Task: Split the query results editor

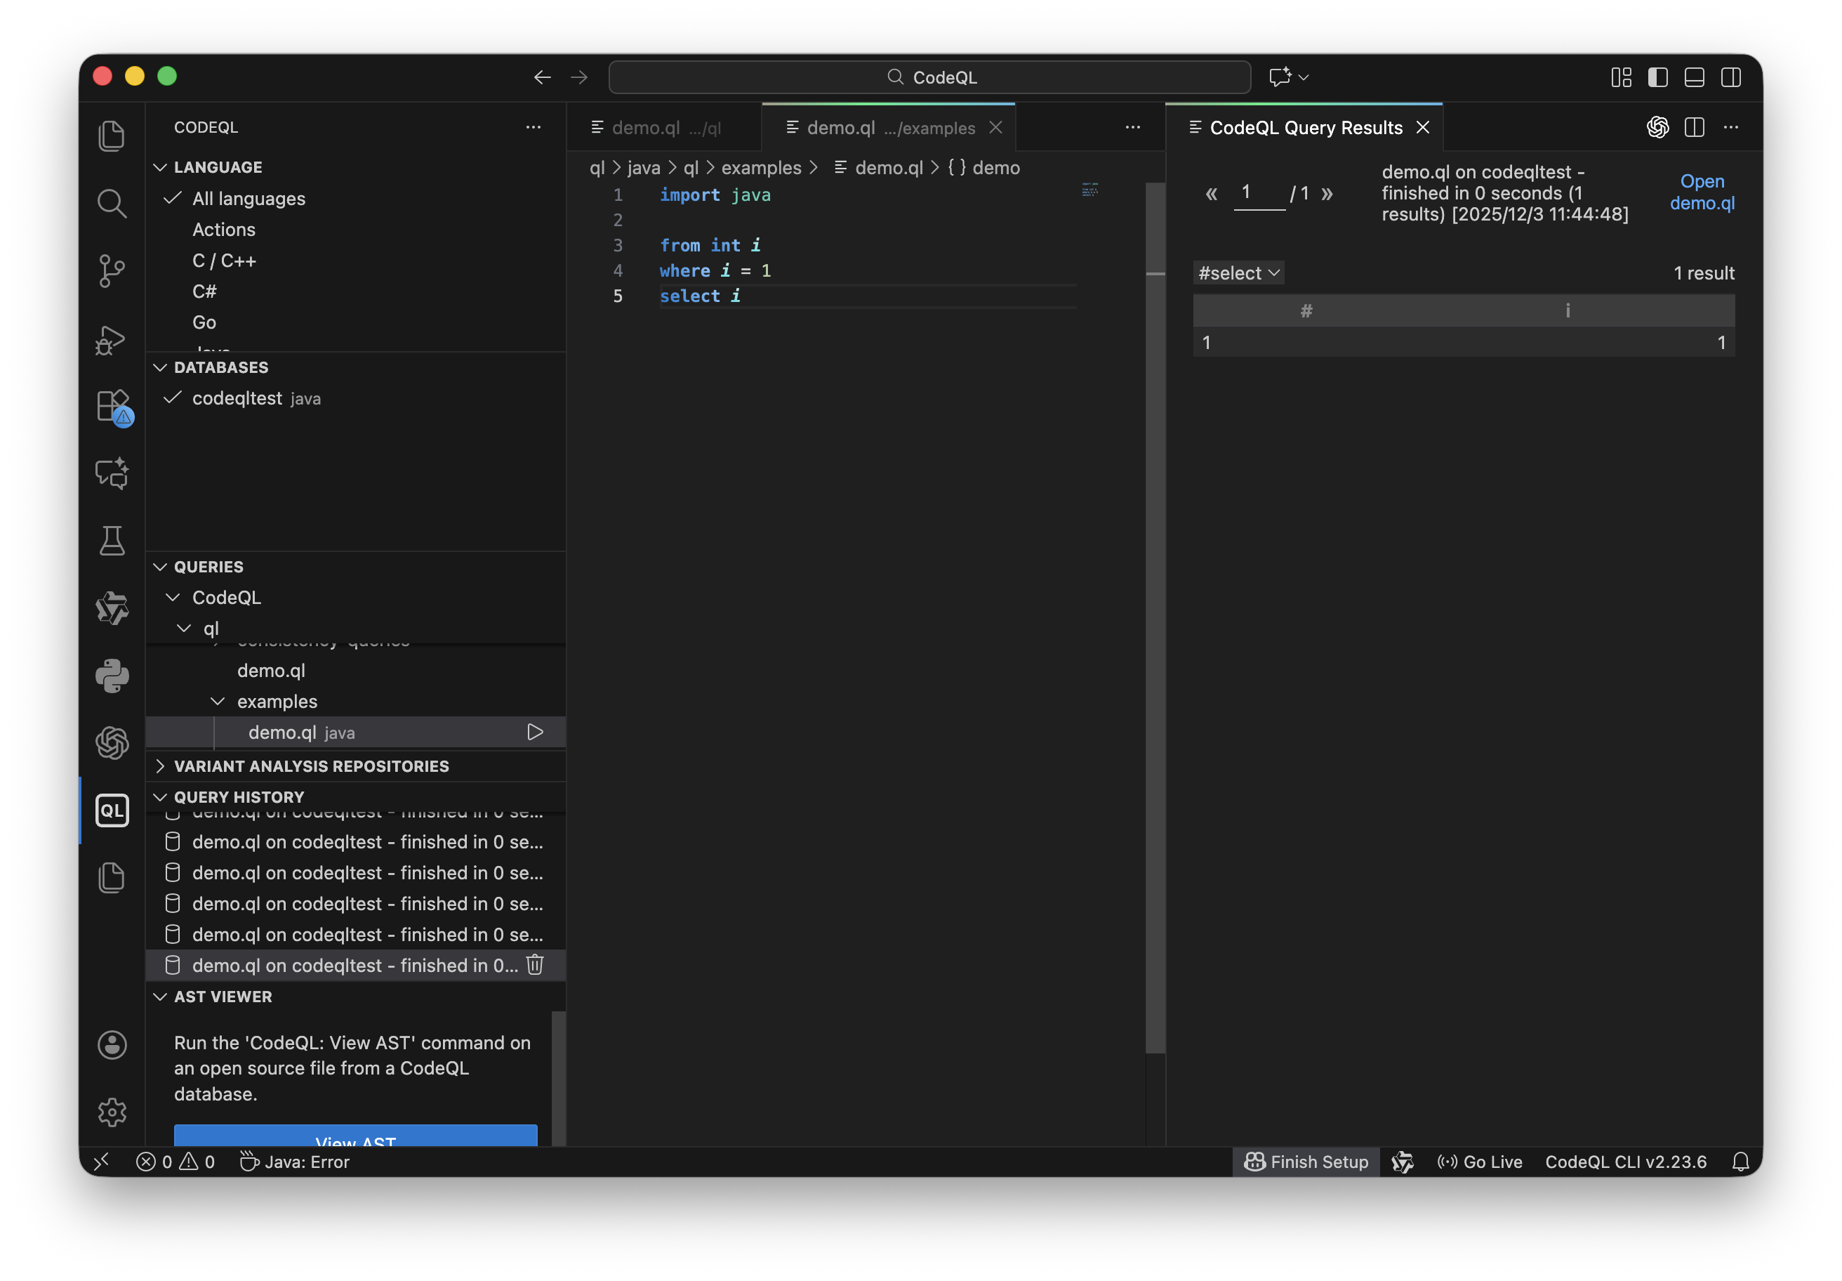Action: pyautogui.click(x=1695, y=127)
